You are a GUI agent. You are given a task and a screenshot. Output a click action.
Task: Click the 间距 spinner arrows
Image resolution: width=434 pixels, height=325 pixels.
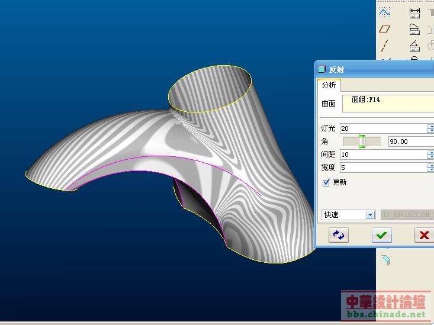[x=430, y=155]
